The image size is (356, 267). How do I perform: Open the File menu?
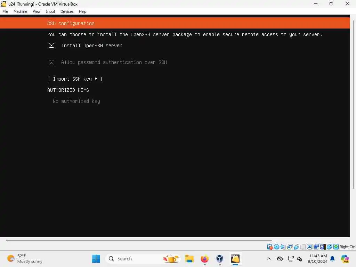tap(5, 11)
